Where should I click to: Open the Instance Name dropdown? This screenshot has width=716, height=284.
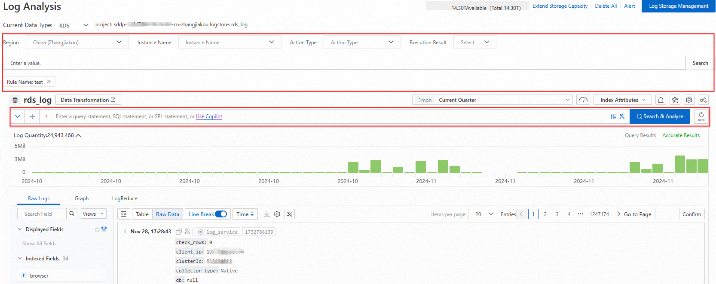(x=229, y=42)
